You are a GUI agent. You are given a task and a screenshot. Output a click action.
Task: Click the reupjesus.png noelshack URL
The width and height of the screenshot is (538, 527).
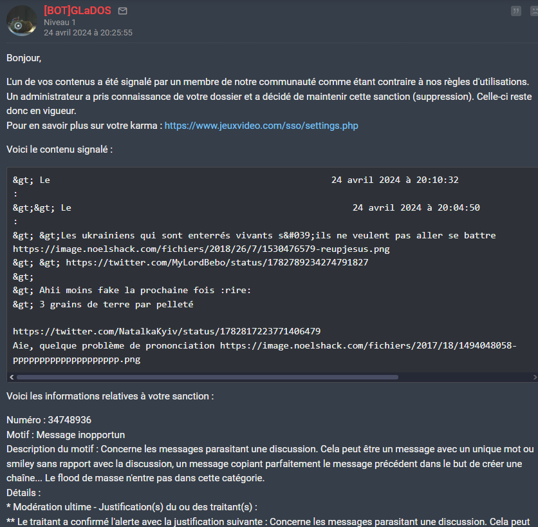click(x=201, y=249)
